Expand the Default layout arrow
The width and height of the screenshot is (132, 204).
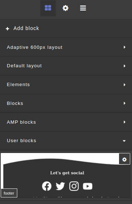124,66
